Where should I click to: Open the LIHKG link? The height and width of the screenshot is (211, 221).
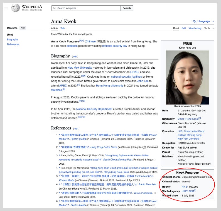pyautogui.click(x=134, y=72)
